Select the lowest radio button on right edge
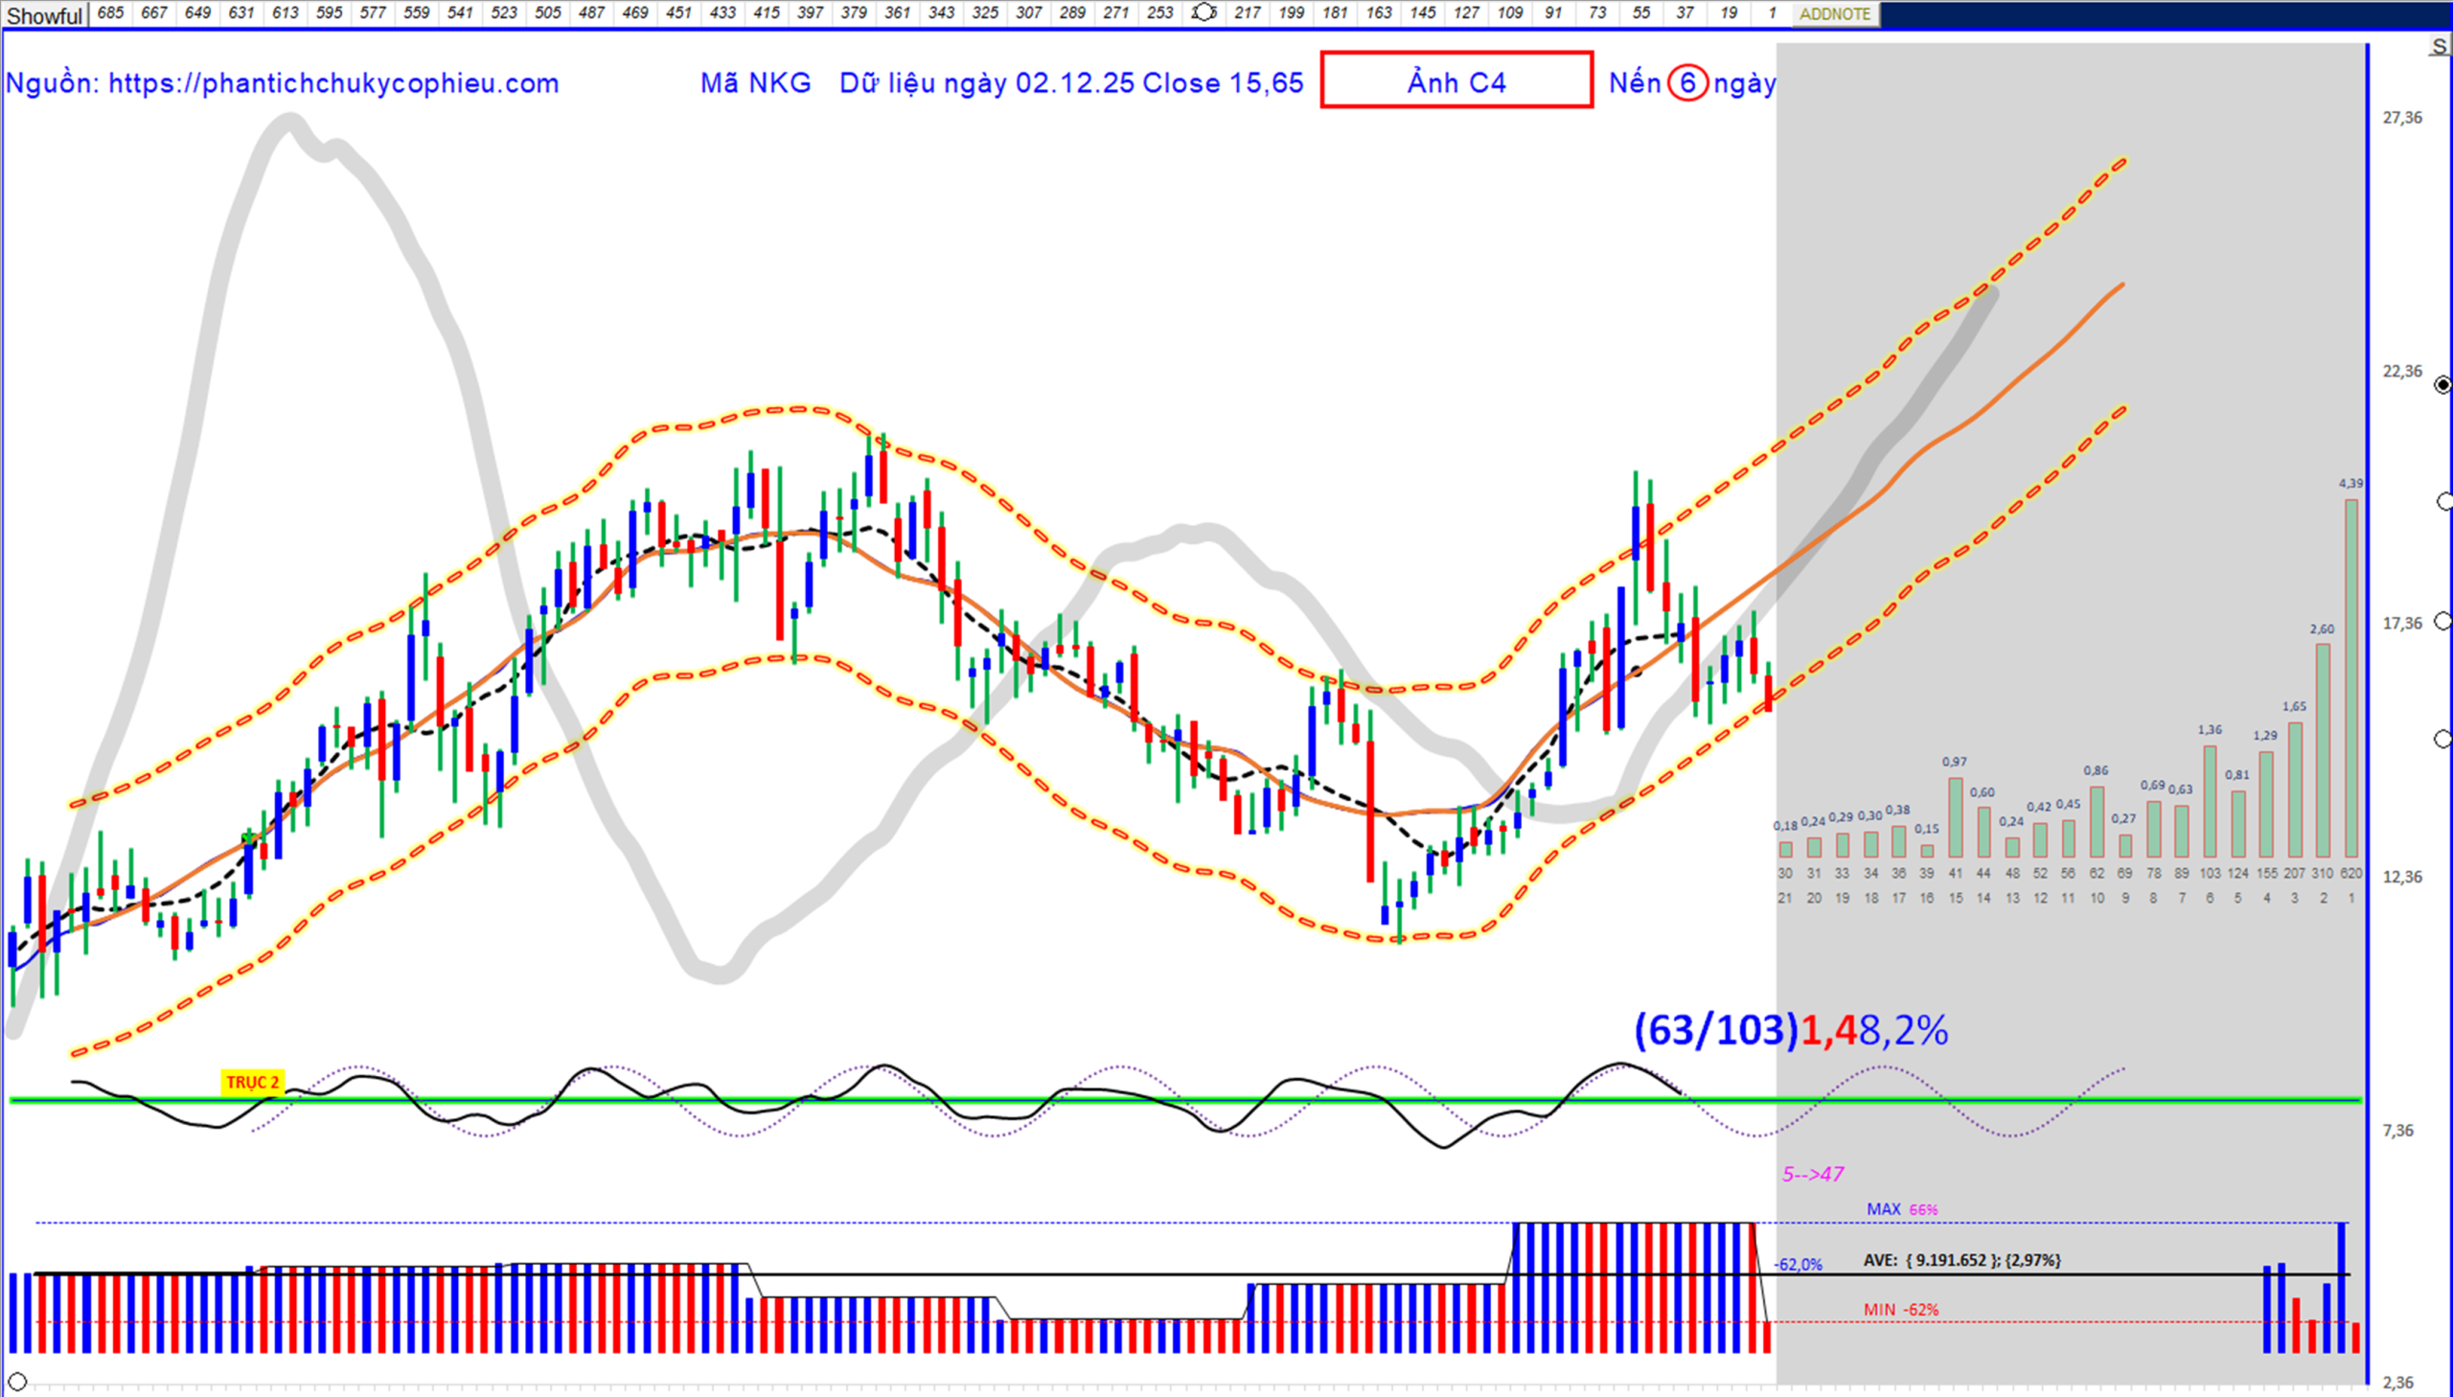Screen dimensions: 2453x1397 pos(2442,739)
